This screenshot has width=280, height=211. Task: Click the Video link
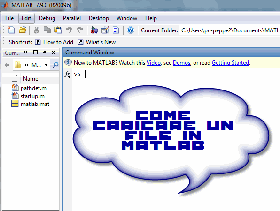coord(154,63)
